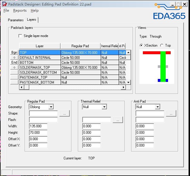This screenshot has height=176, width=190.
Task: Click the Regular Pad Offset X field
Action: [38, 139]
